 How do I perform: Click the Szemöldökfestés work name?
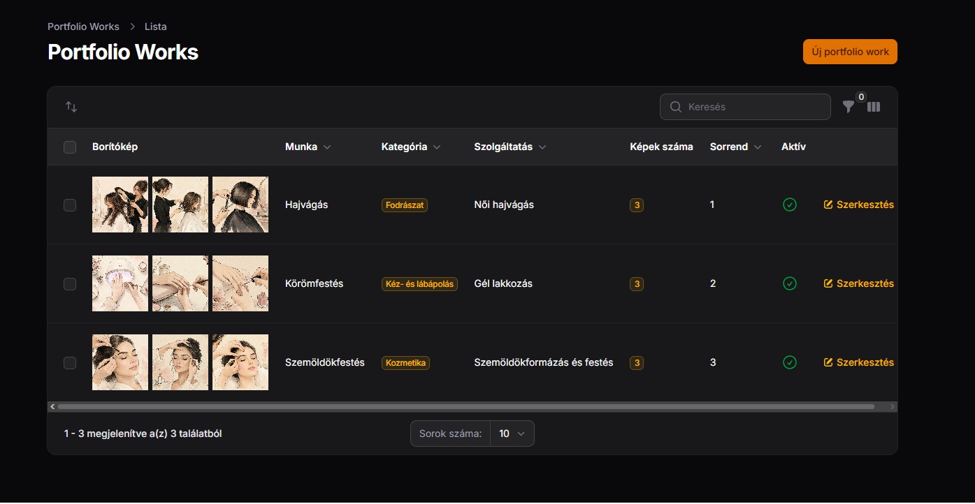click(325, 362)
